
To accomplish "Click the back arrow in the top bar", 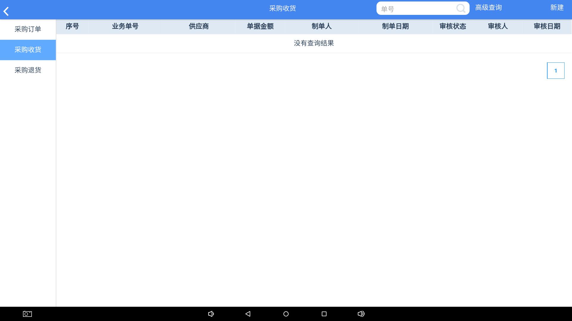I will (x=6, y=11).
